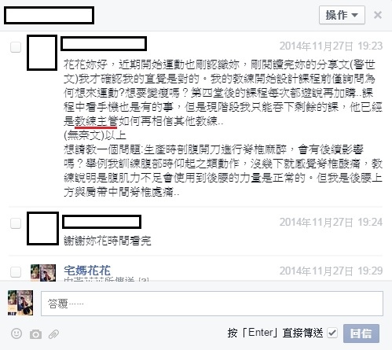Select checkbox of the 19:23 message

(16, 47)
